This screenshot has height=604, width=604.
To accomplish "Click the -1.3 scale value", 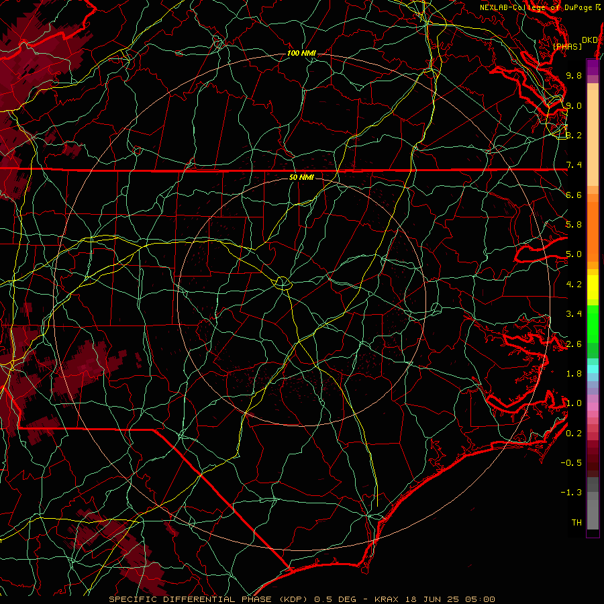I will pos(571,493).
